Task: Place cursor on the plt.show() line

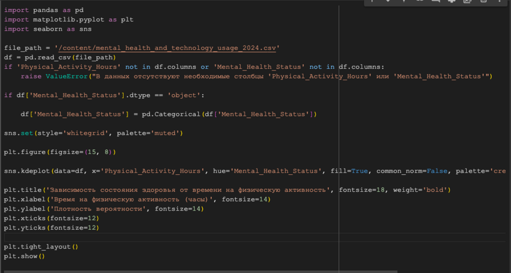Action: coord(24,256)
